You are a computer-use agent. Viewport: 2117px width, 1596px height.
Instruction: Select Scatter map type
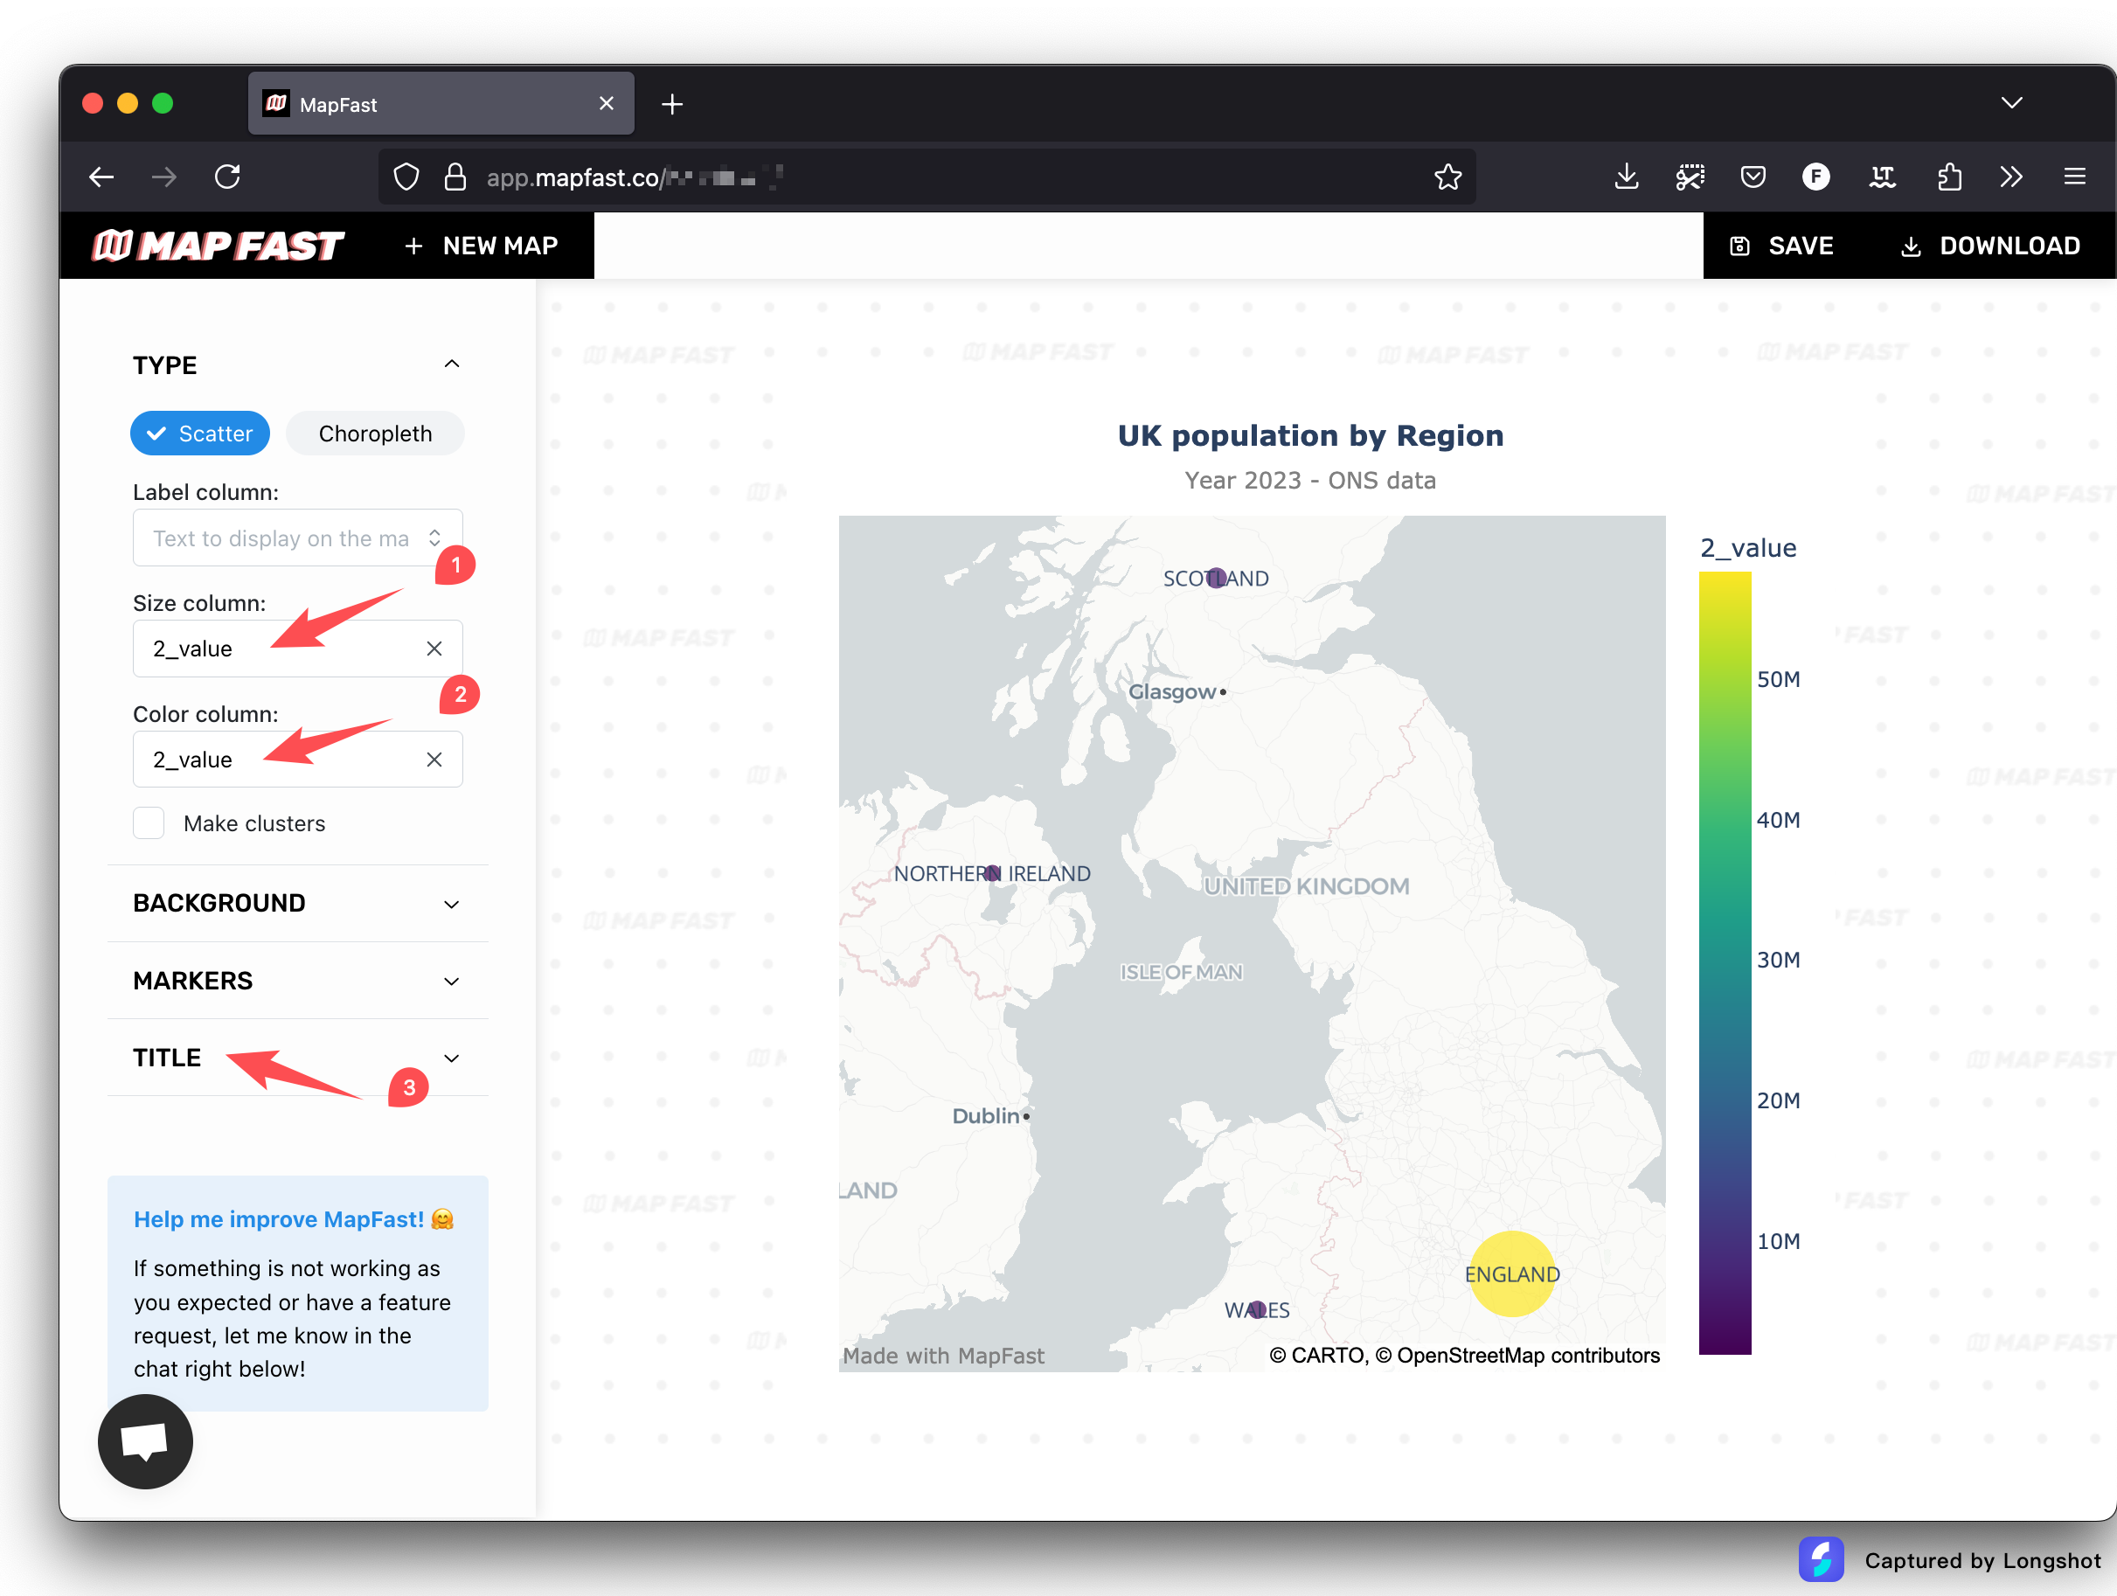tap(200, 434)
